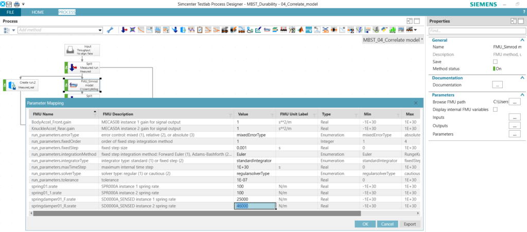527x232 pixels.
Task: Collapse the Parameters section in Properties
Action: coord(522,95)
